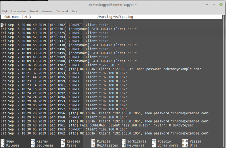The height and width of the screenshot is (148, 226).
Task: Click the ^T Helyes-e? nano shortcut
Action: coord(133,145)
